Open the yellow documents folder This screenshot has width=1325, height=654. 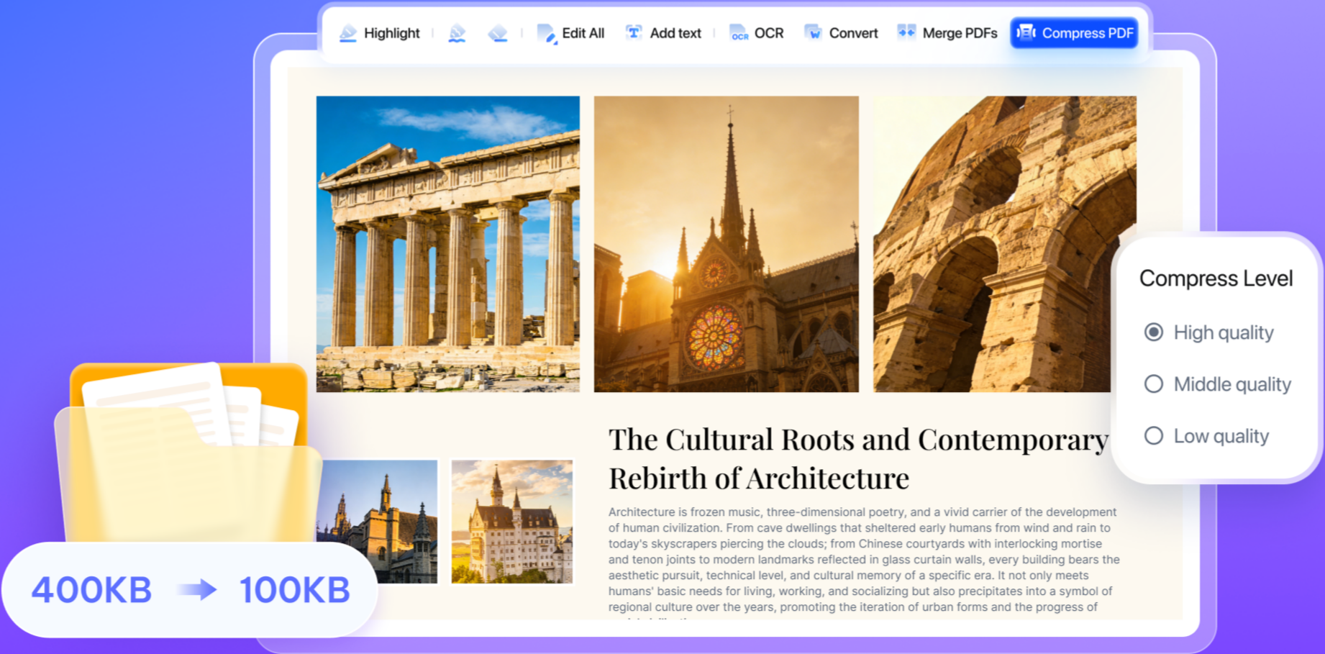pos(187,453)
